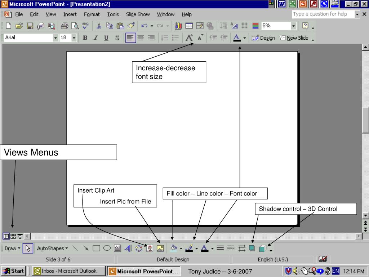The image size is (369, 277).
Task: Open the Tools menu
Action: (x=113, y=14)
